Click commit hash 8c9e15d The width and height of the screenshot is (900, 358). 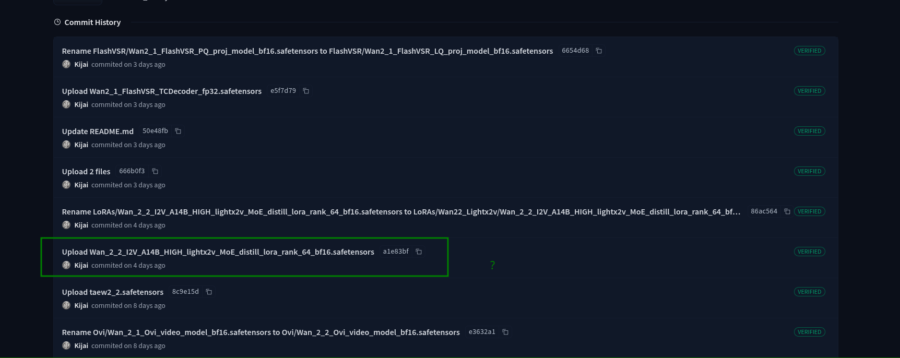tap(185, 292)
